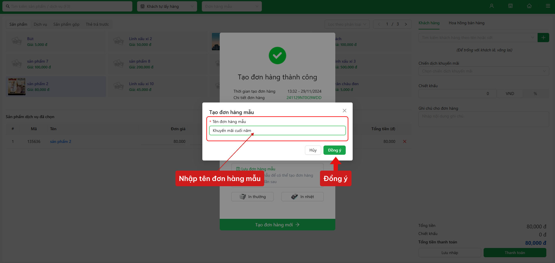
Task: Open Đơn hàng mẫu dropdown
Action: [232, 6]
